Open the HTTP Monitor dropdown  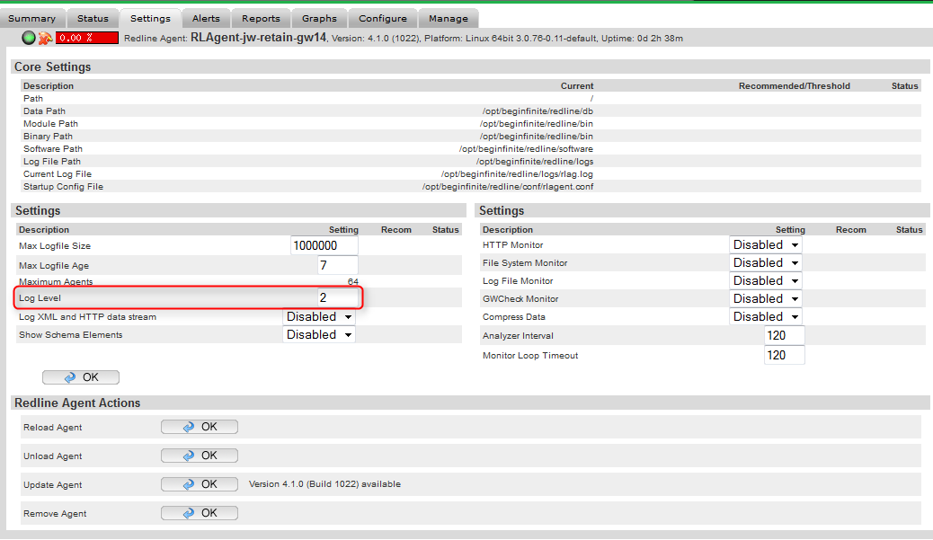coord(766,245)
